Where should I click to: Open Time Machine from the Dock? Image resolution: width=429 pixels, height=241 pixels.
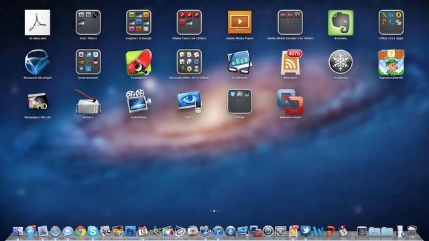(x=268, y=232)
